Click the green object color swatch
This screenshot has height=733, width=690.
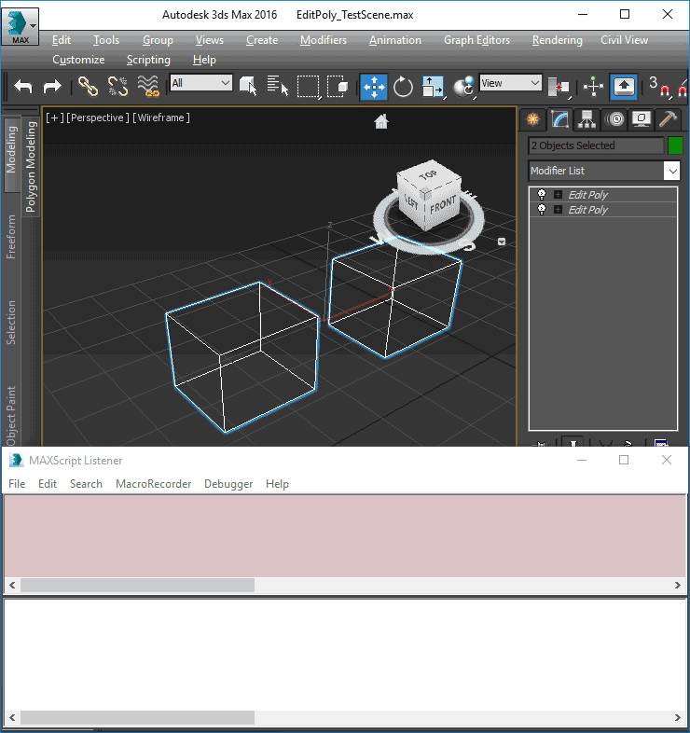tap(675, 145)
